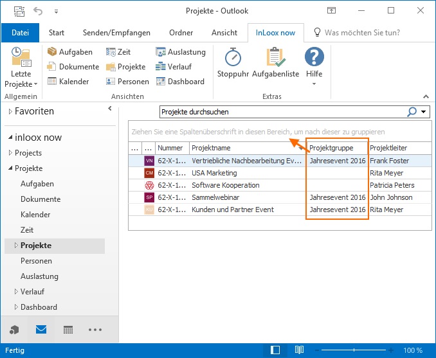Switch to the Ansicht tab
This screenshot has height=358, width=436.
pos(224,33)
